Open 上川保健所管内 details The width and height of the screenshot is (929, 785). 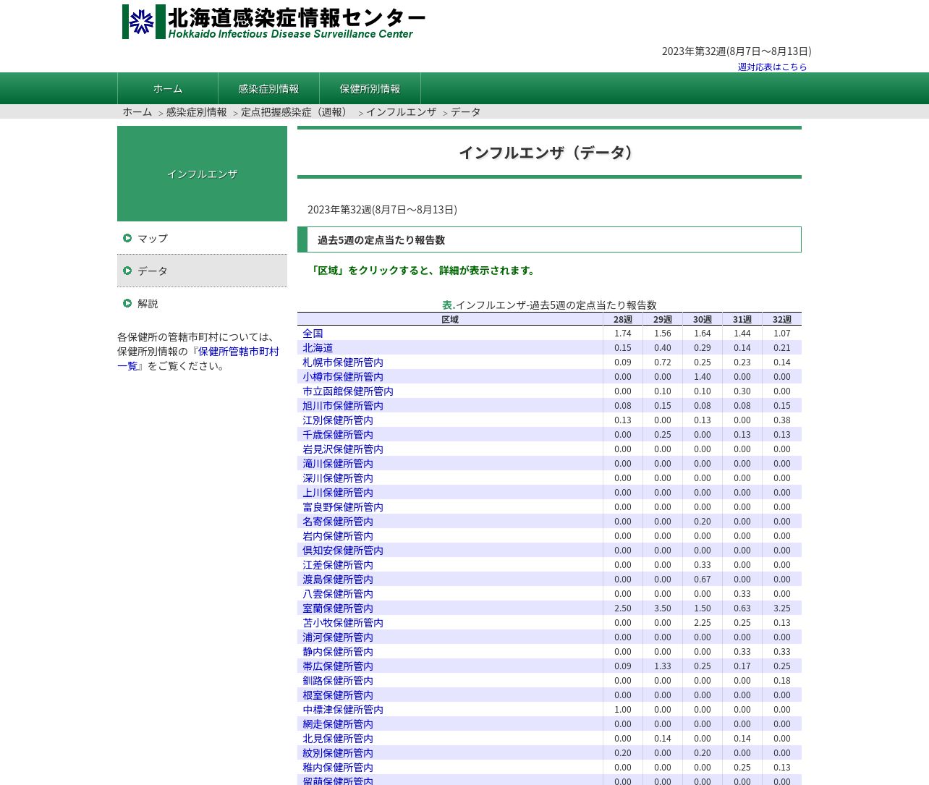point(338,493)
